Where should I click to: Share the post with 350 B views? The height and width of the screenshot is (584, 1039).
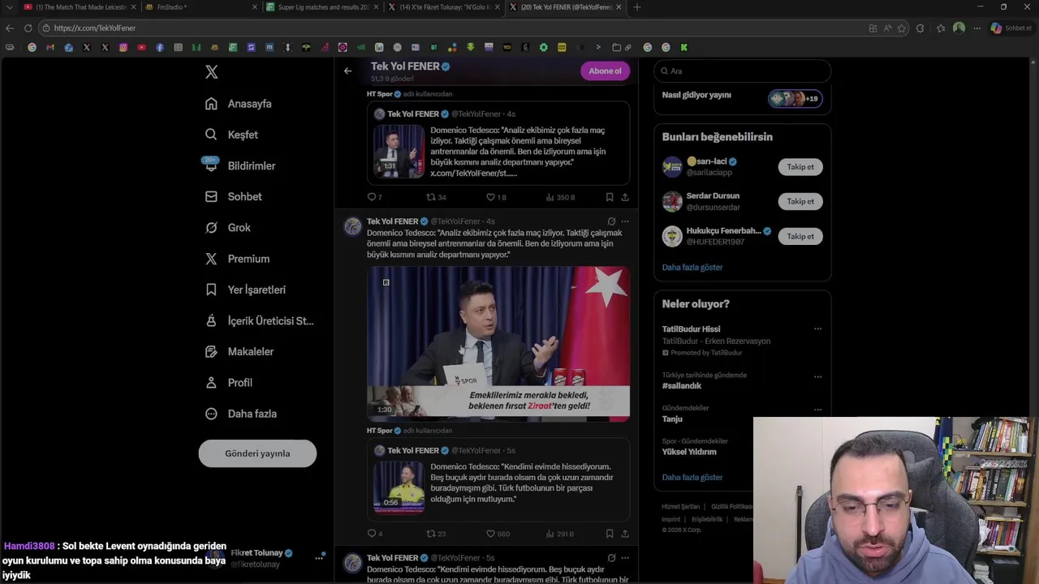(x=625, y=197)
